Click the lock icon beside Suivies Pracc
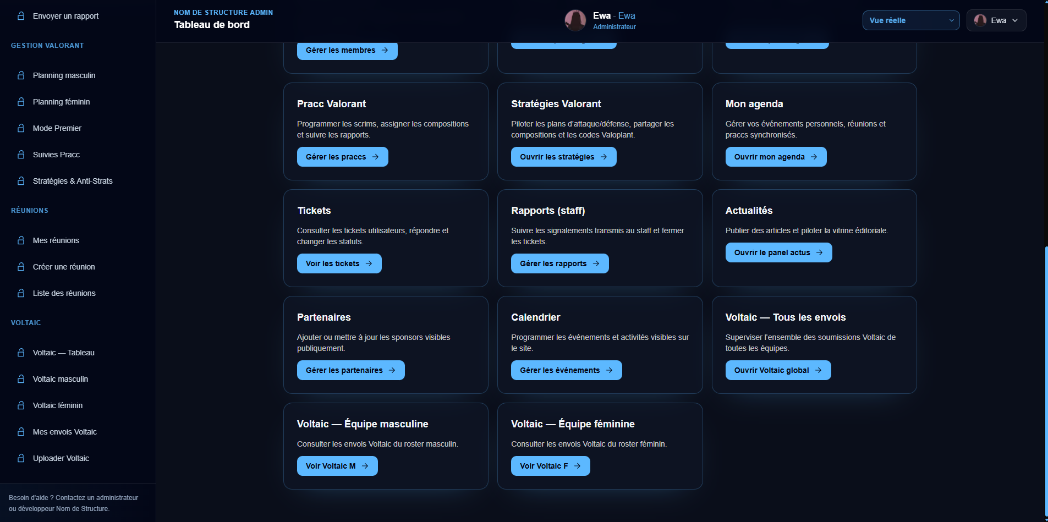The width and height of the screenshot is (1048, 522). (21, 155)
